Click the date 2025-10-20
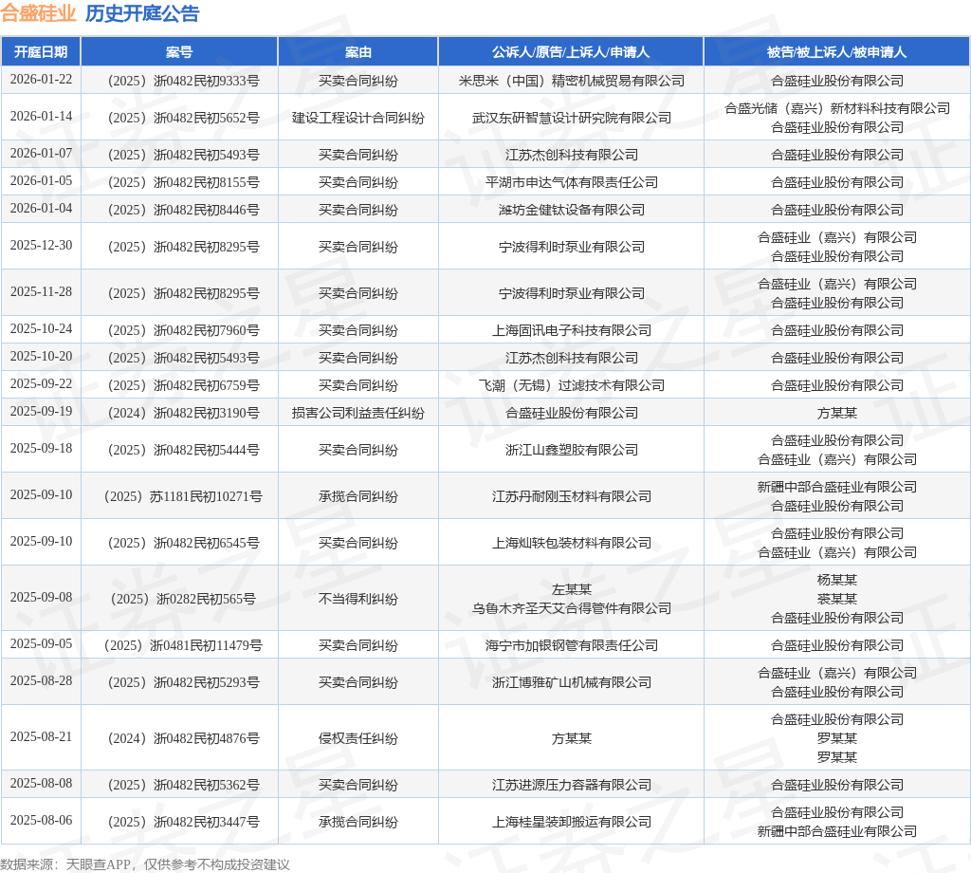 [41, 356]
